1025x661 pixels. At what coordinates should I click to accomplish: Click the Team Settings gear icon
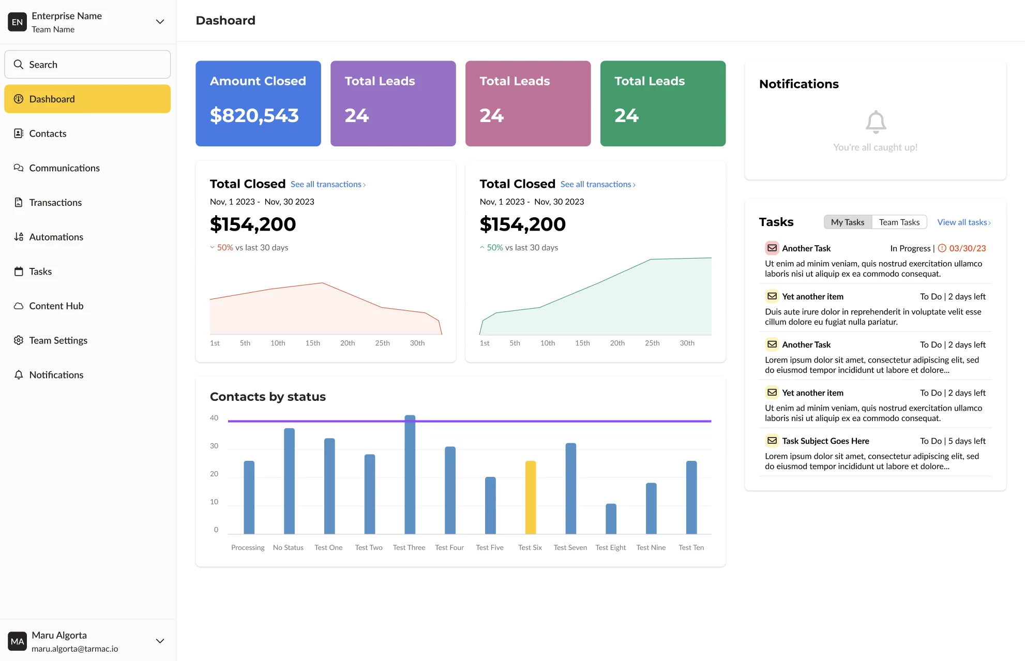point(19,340)
